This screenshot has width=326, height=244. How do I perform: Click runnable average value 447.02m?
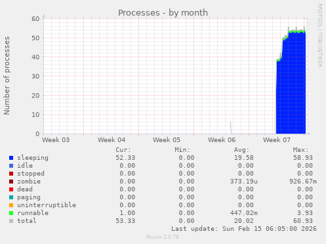[243, 213]
